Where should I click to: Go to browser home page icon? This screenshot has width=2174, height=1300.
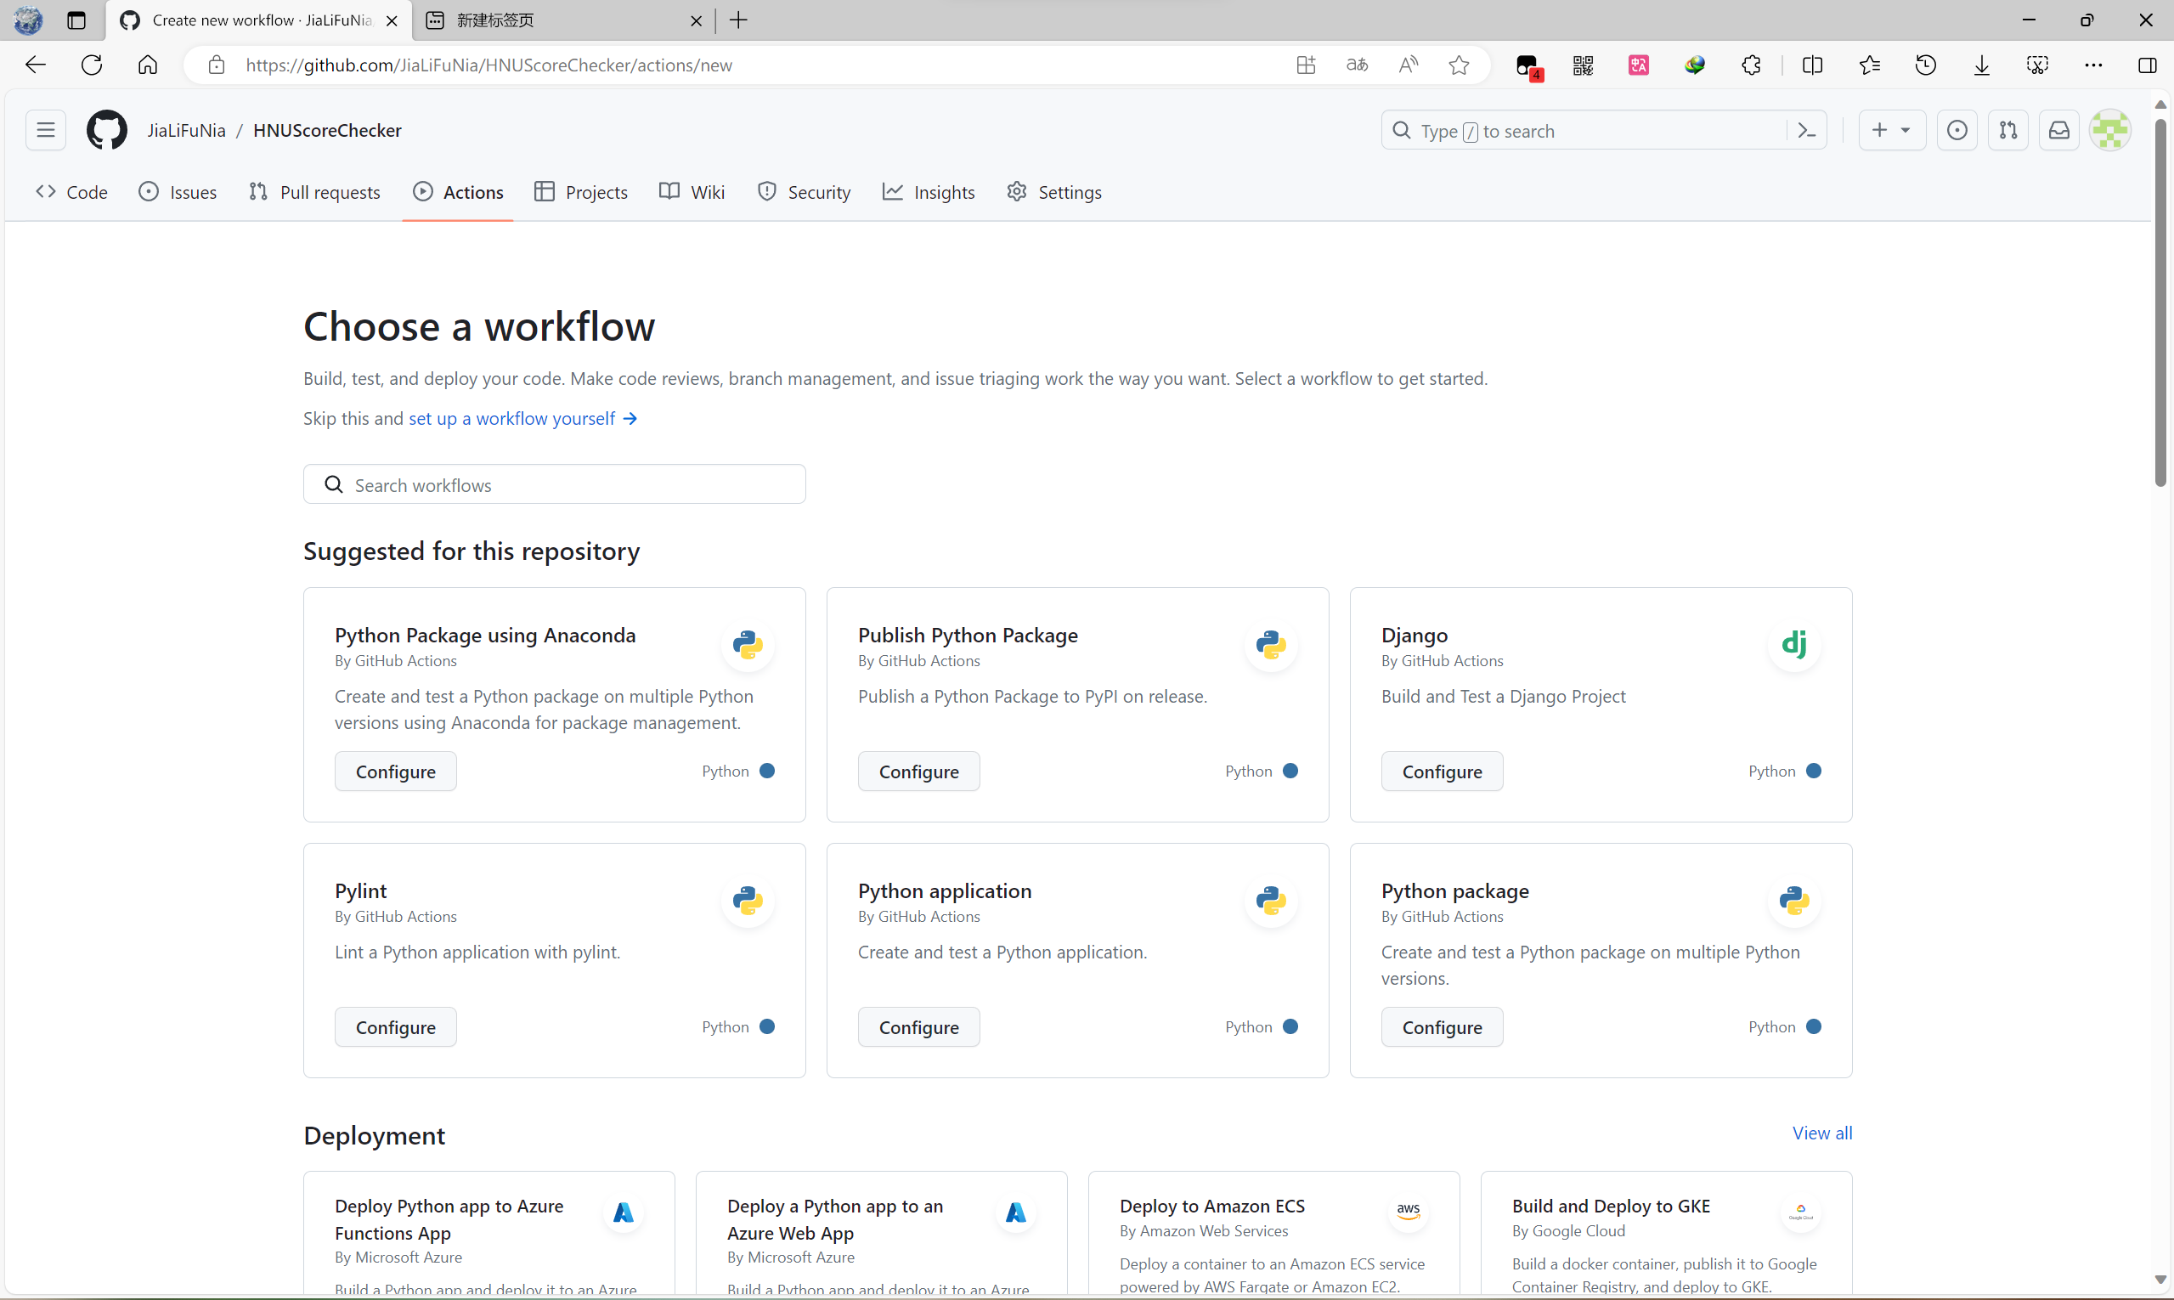147,65
